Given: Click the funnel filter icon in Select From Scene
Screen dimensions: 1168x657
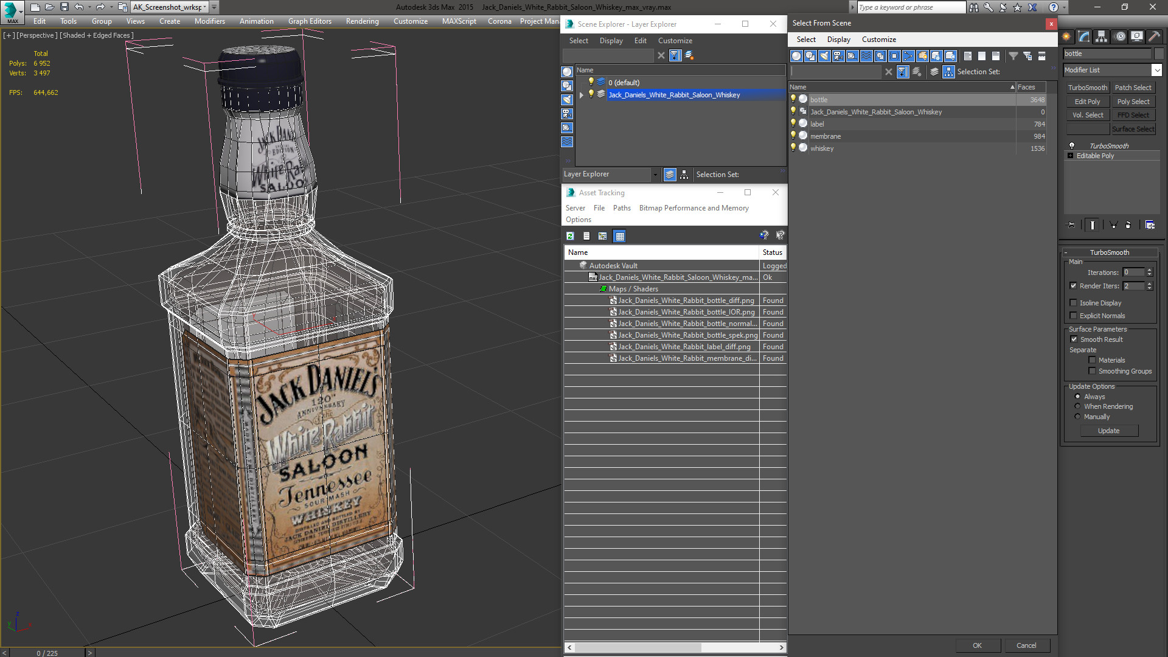Looking at the screenshot, I should (x=1013, y=56).
